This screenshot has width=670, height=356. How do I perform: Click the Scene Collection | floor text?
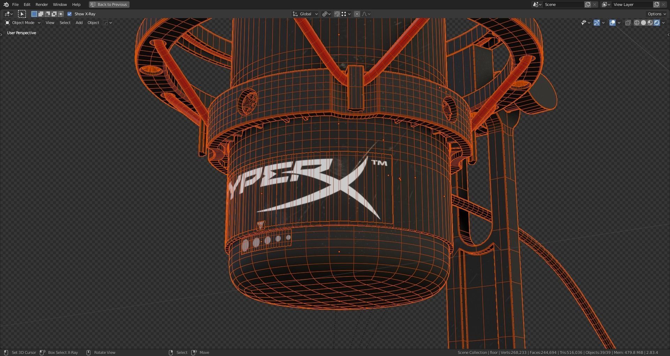(478, 353)
